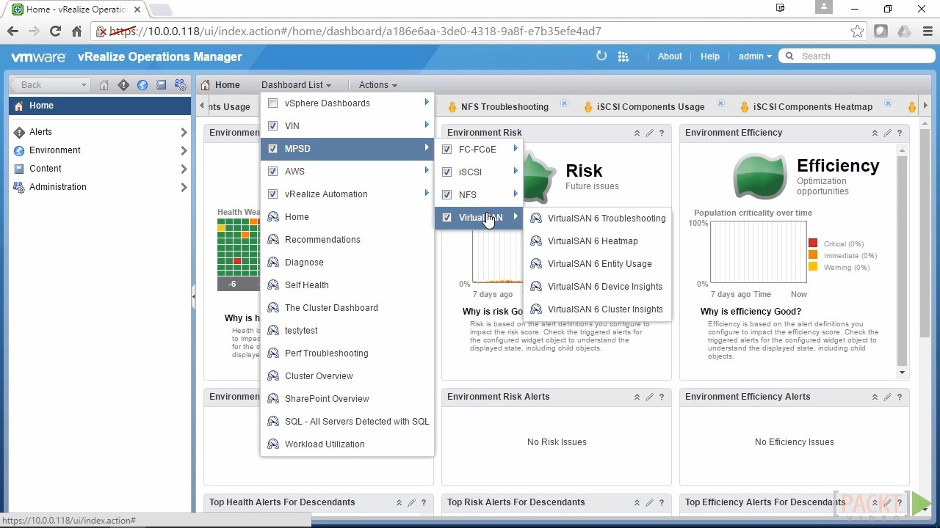Open VirtualSAN 6 Troubleshooting dashboard
The image size is (940, 528).
pyautogui.click(x=597, y=219)
